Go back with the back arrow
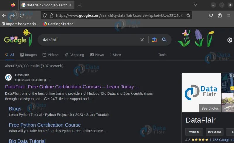Image resolution: width=234 pixels, height=143 pixels. coord(4,15)
